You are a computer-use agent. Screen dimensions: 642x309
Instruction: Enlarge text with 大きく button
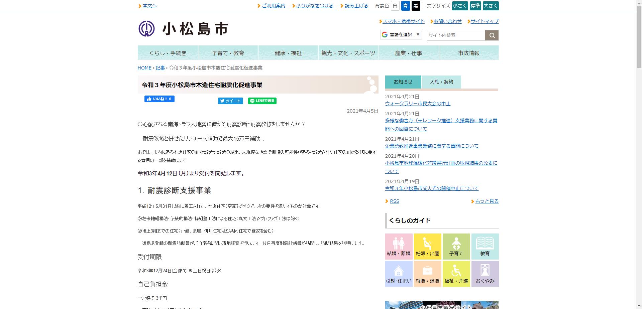491,6
